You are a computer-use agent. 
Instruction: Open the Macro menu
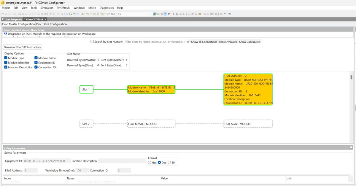92,8
